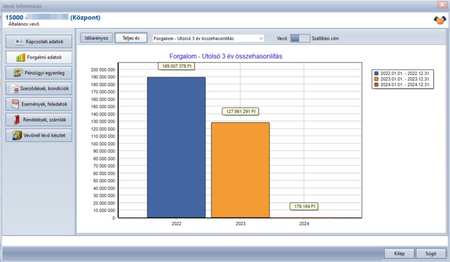Click the 127 861 291 Ft value label
The width and height of the screenshot is (450, 262).
click(240, 111)
